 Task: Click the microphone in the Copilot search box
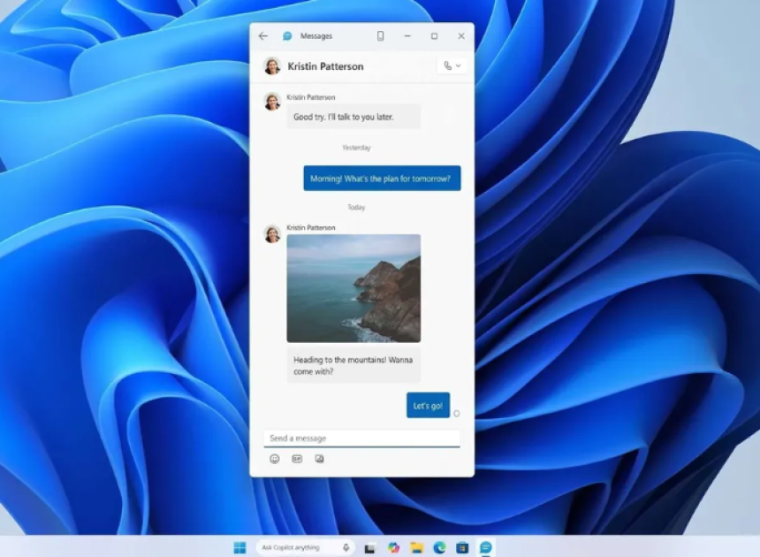point(346,547)
